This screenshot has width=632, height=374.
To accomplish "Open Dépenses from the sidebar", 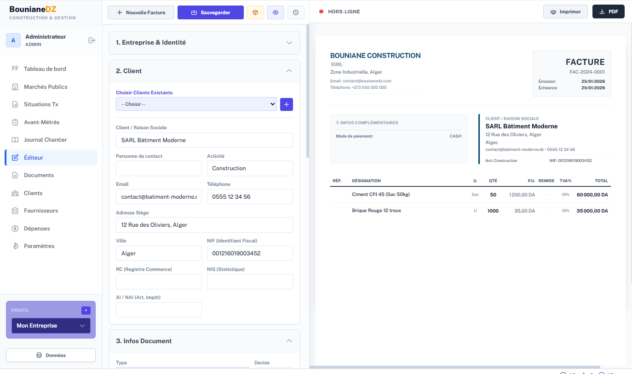I will click(x=37, y=229).
